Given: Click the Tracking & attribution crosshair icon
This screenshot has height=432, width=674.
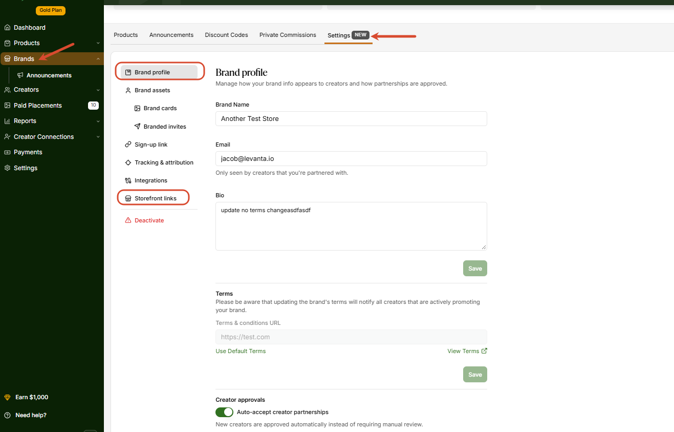Looking at the screenshot, I should click(x=128, y=162).
